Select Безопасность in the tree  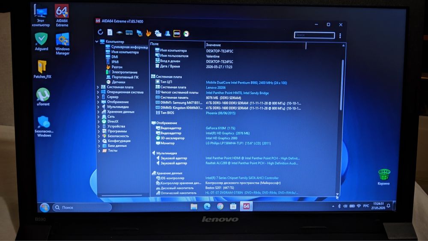pyautogui.click(x=118, y=136)
